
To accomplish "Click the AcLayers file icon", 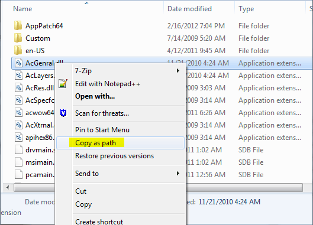I will 18,76.
